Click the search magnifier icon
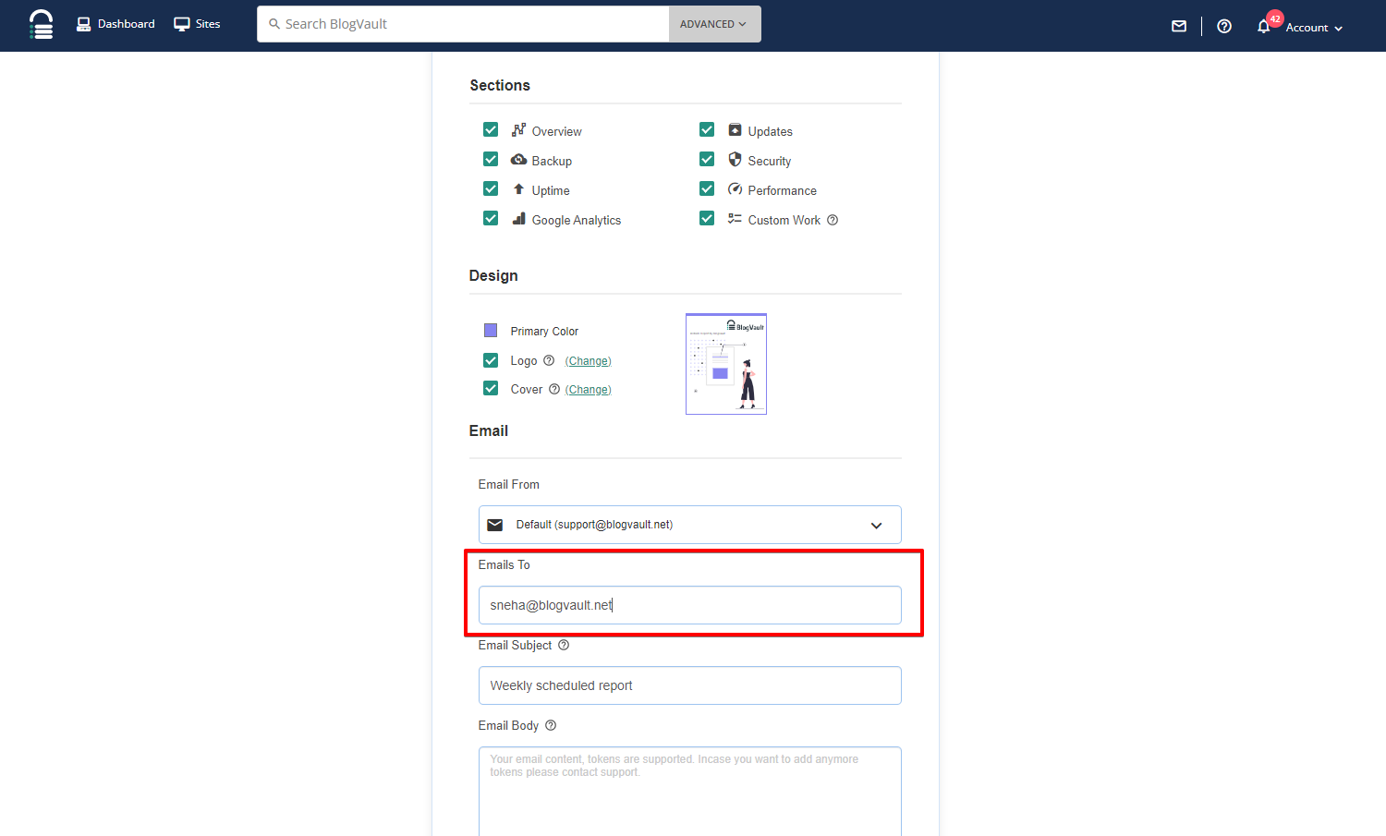 (274, 24)
